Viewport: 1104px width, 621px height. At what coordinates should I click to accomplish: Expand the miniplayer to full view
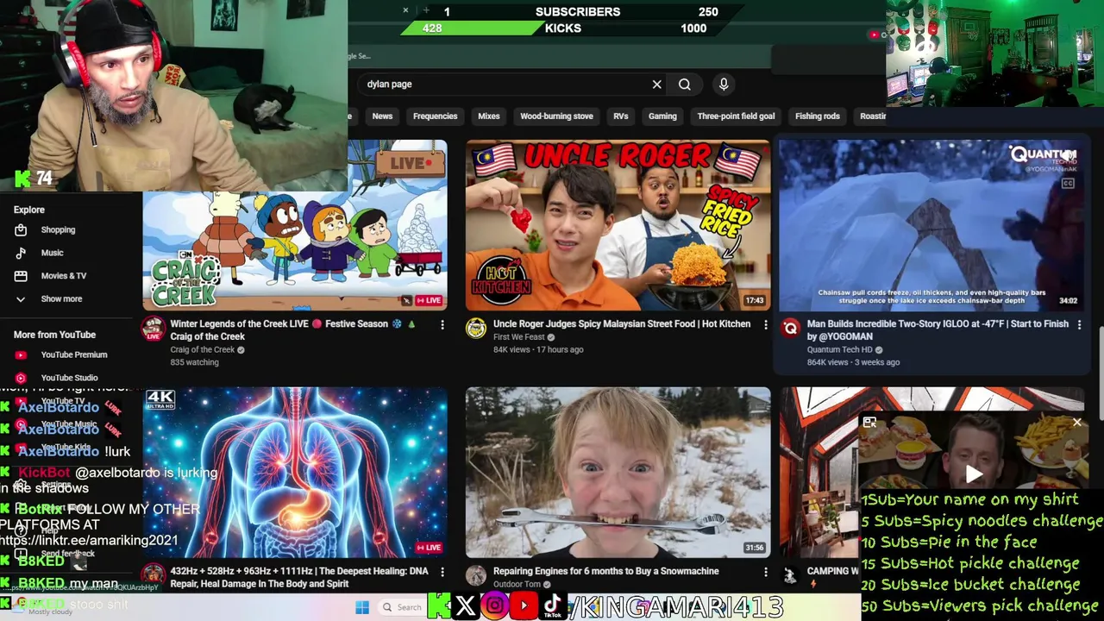(869, 423)
